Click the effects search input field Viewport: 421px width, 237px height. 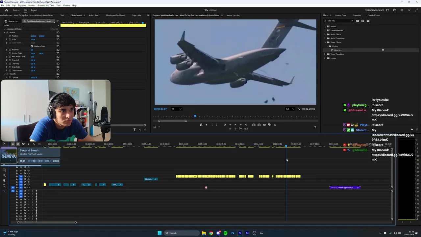(338, 21)
